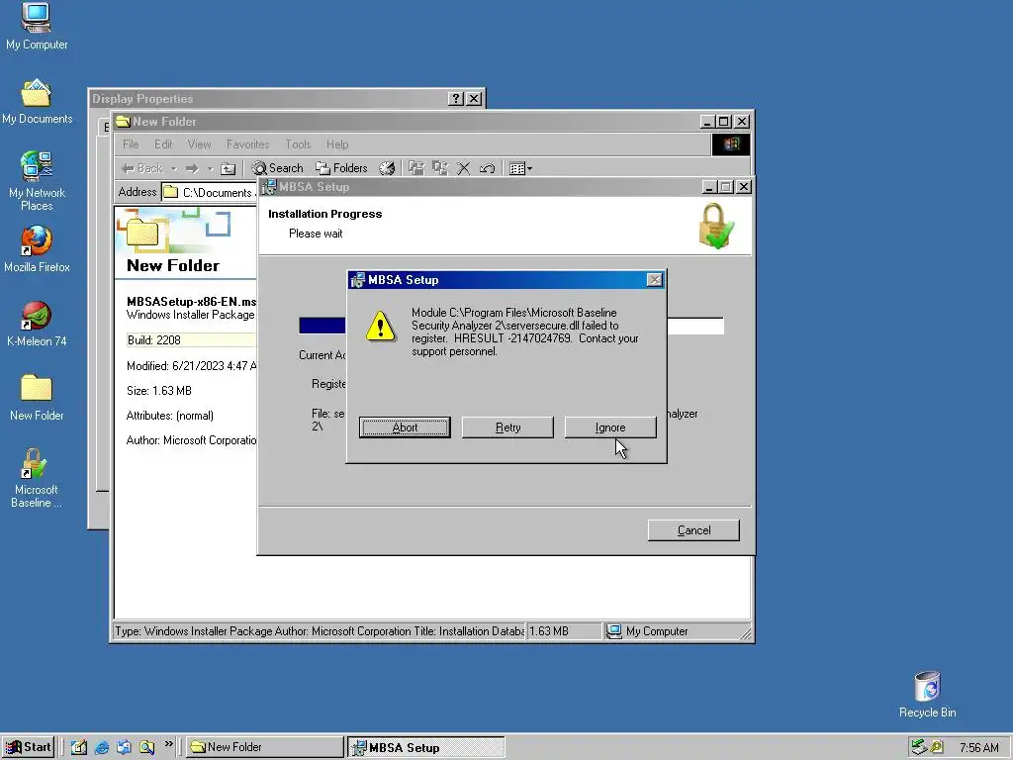Viewport: 1013px width, 760px height.
Task: Click the folder icon in the New Folder title bar
Action: point(123,122)
